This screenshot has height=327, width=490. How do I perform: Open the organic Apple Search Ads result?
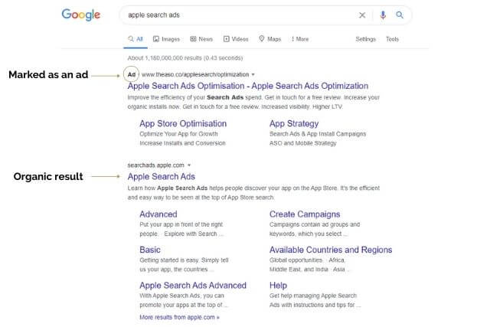(x=162, y=177)
